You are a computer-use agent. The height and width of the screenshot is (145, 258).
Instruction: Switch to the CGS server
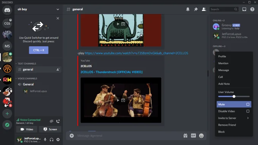[x=7, y=24]
